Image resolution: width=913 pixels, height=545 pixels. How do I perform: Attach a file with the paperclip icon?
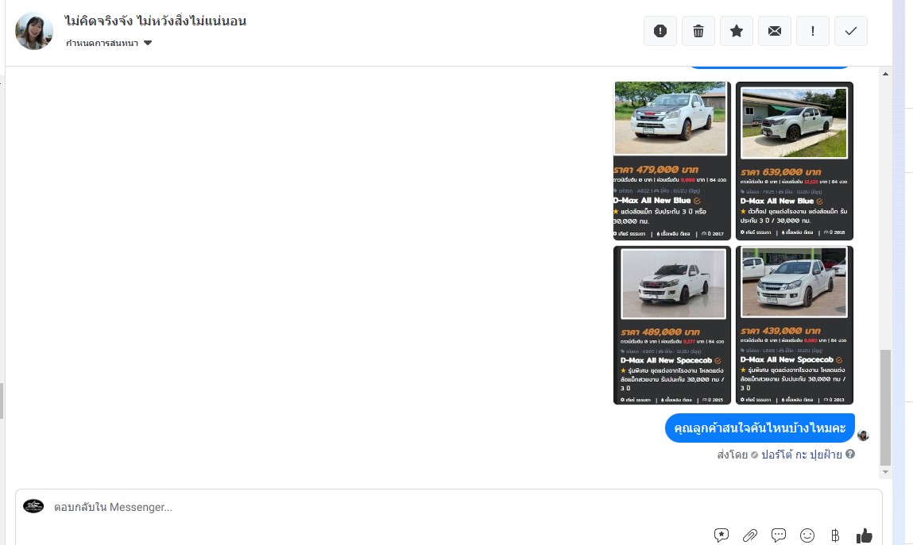[750, 535]
